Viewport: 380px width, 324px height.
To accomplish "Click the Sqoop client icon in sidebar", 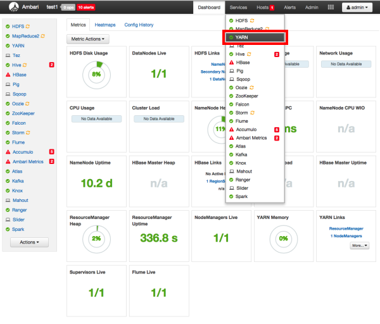I will (x=8, y=94).
